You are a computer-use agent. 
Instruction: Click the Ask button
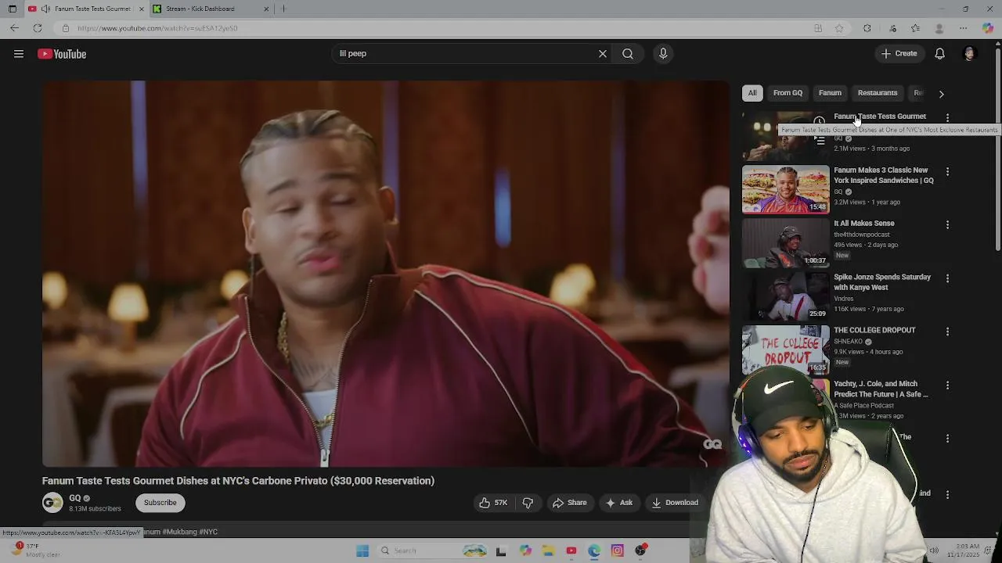click(x=618, y=503)
